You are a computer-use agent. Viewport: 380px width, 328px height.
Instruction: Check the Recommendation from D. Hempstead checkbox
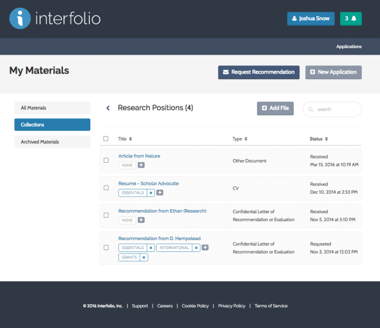pyautogui.click(x=106, y=247)
